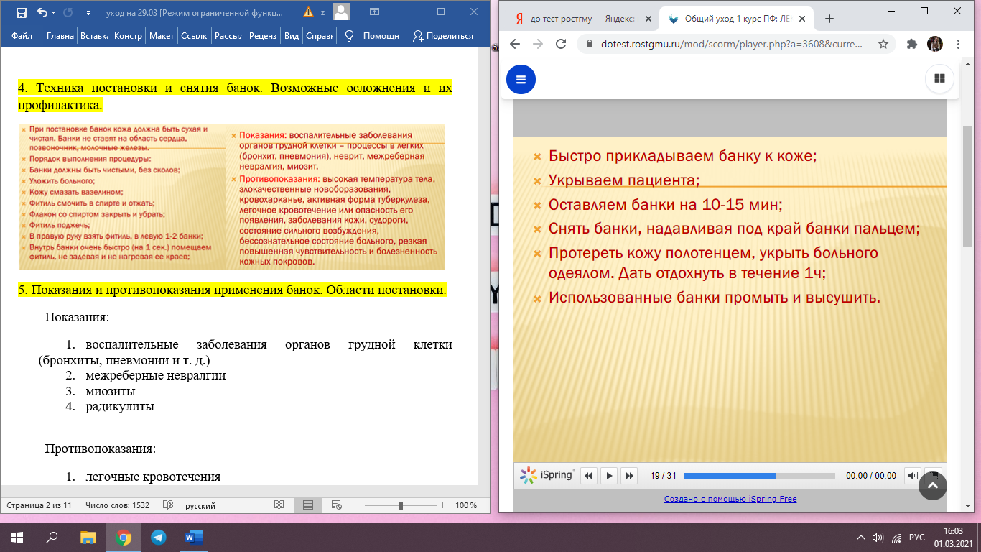
Task: Switch Word to Web Layout view
Action: coord(335,505)
